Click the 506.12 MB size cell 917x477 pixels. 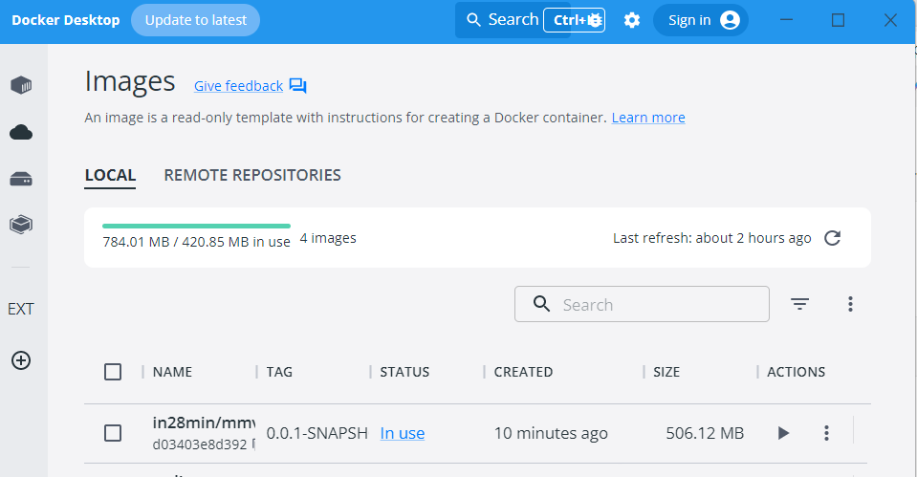(x=705, y=433)
